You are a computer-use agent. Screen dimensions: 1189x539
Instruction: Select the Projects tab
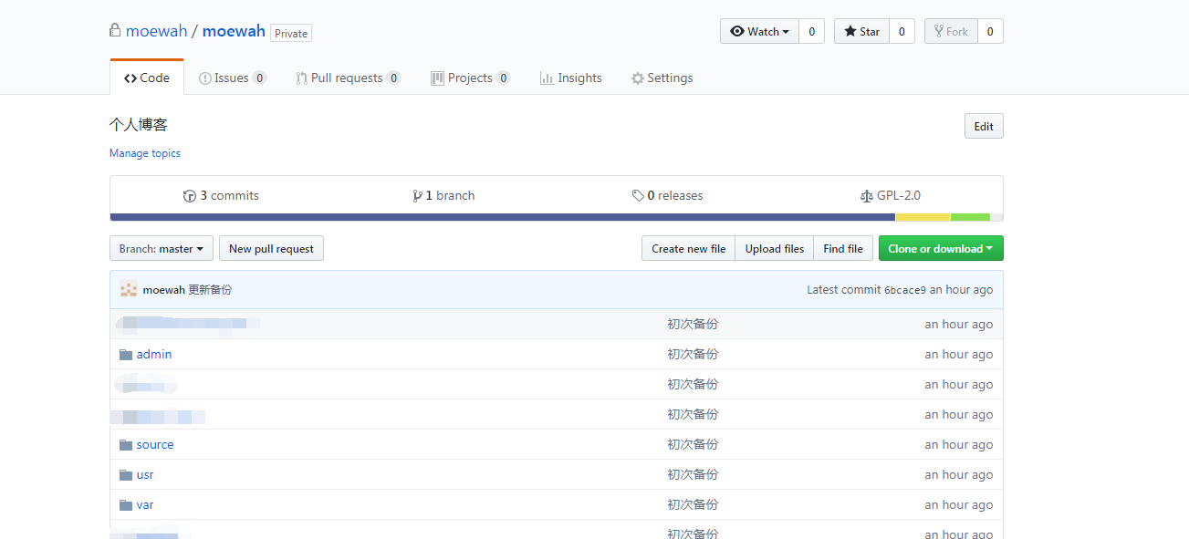click(471, 78)
